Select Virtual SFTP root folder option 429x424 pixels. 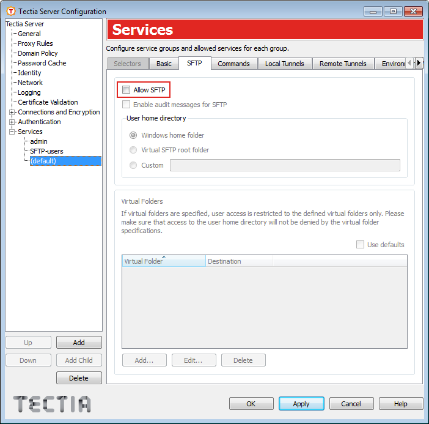click(133, 150)
